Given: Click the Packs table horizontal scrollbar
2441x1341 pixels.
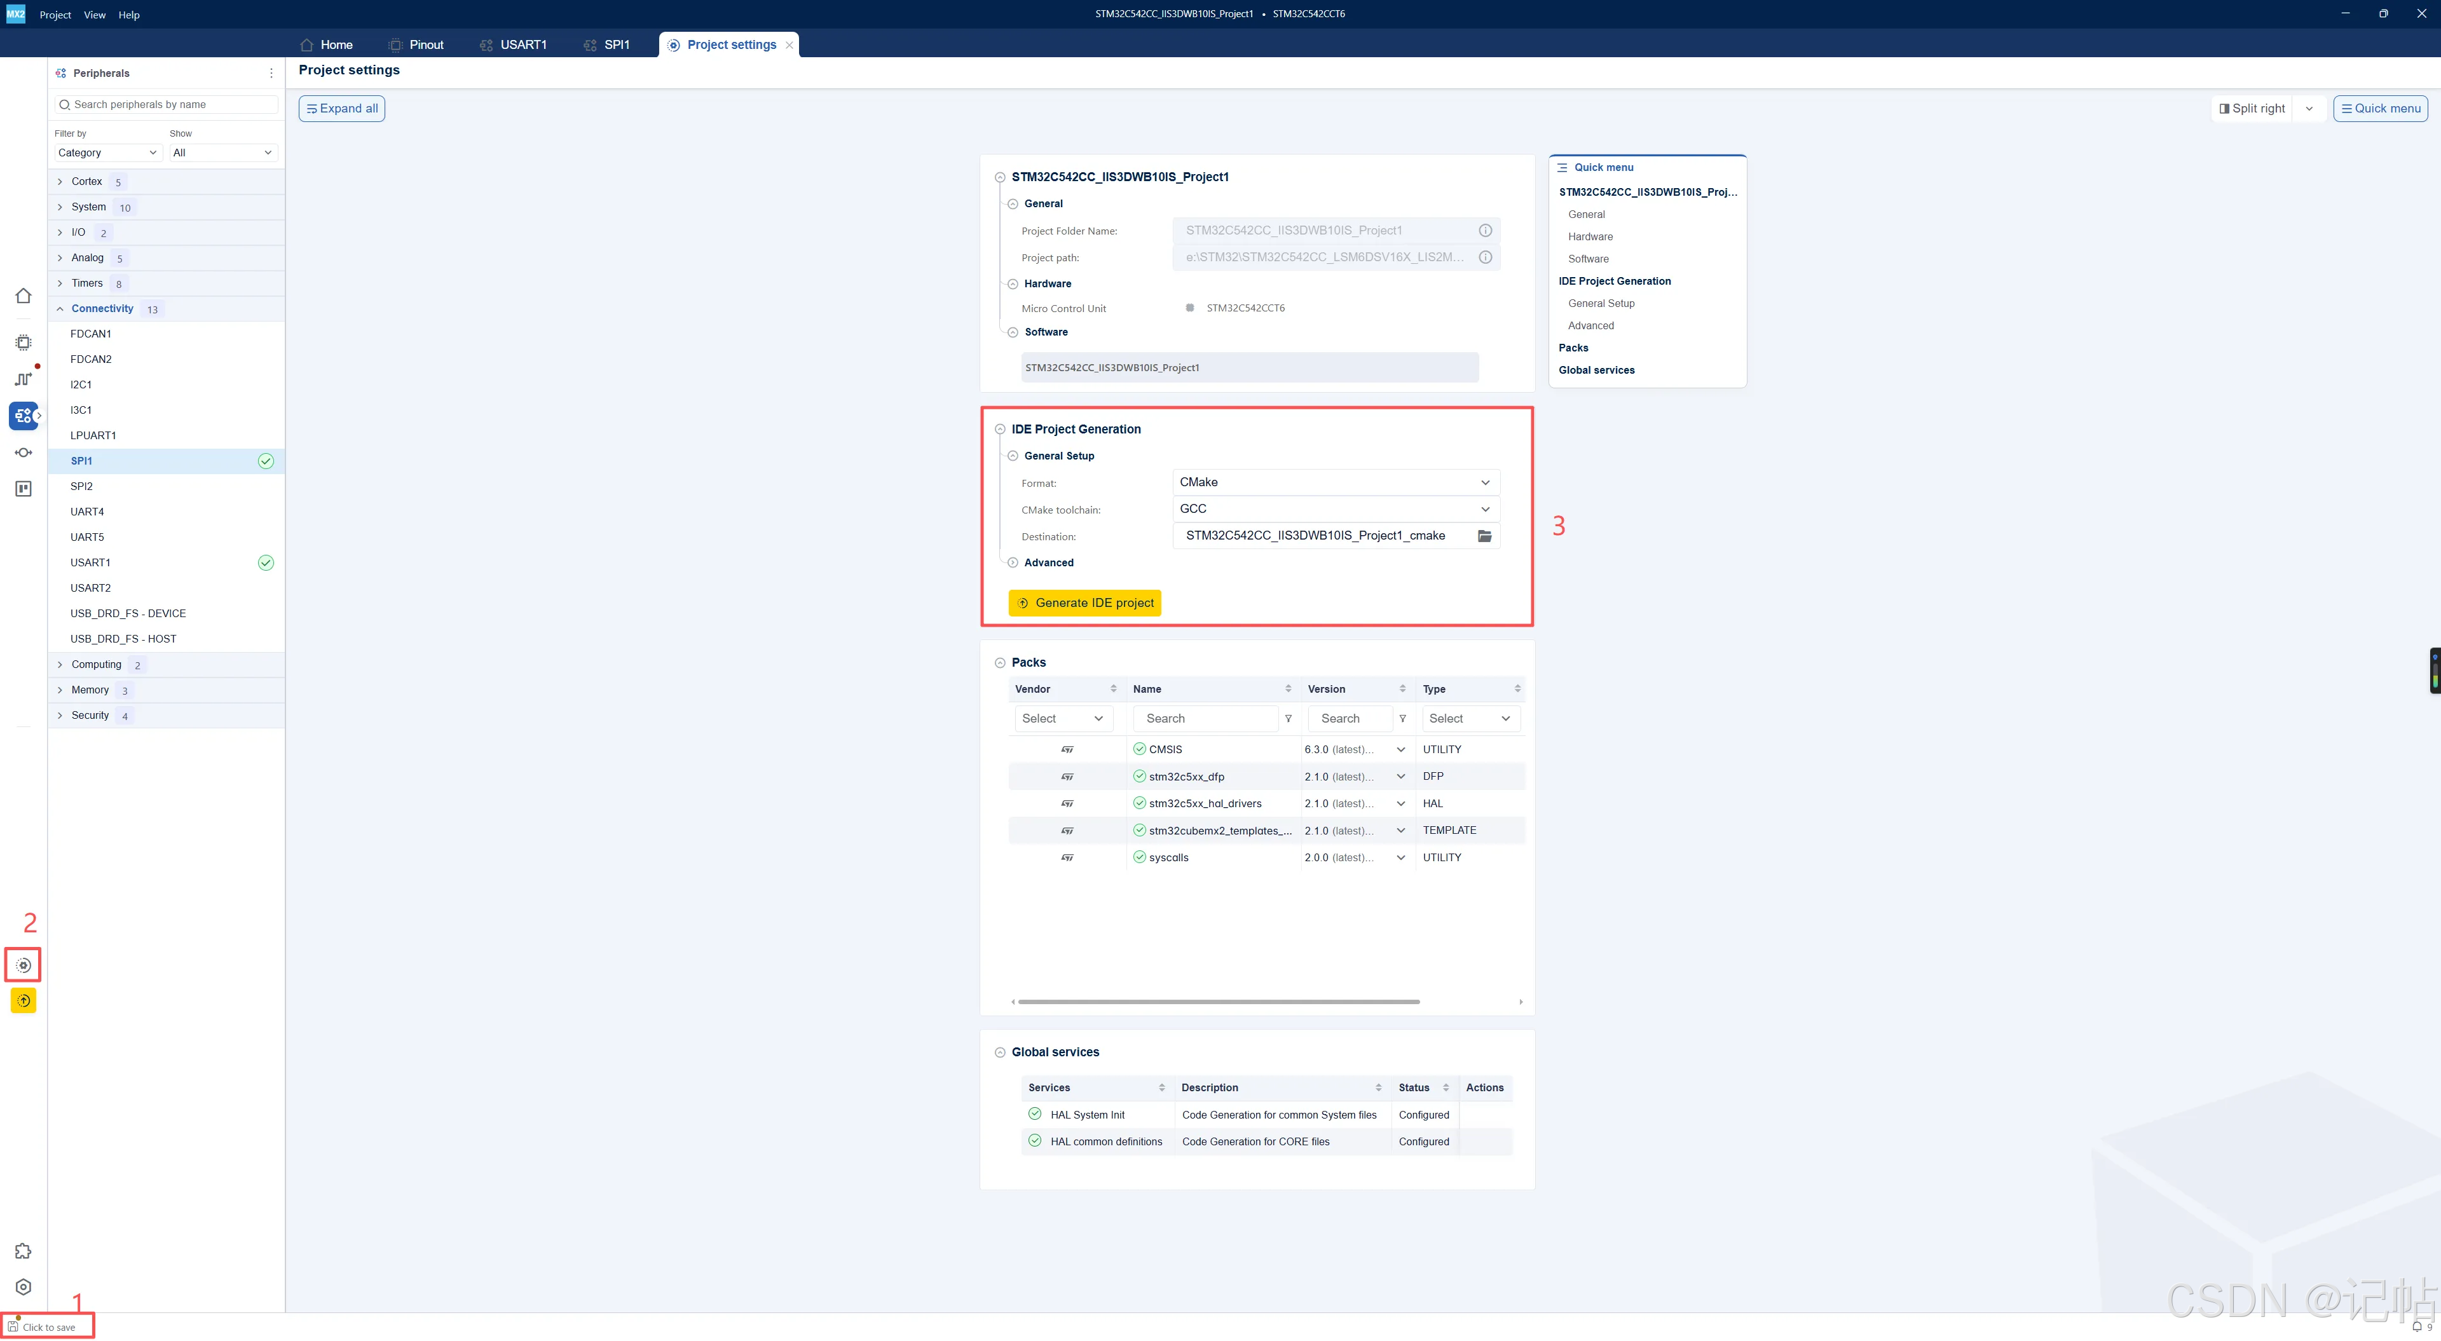Looking at the screenshot, I should coord(1219,1002).
